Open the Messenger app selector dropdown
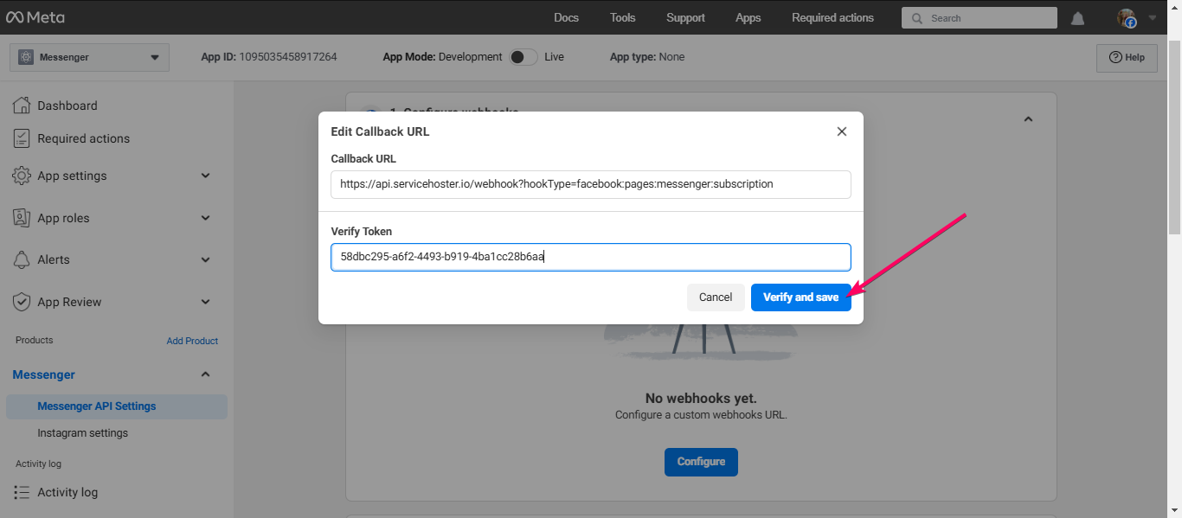 [x=90, y=57]
